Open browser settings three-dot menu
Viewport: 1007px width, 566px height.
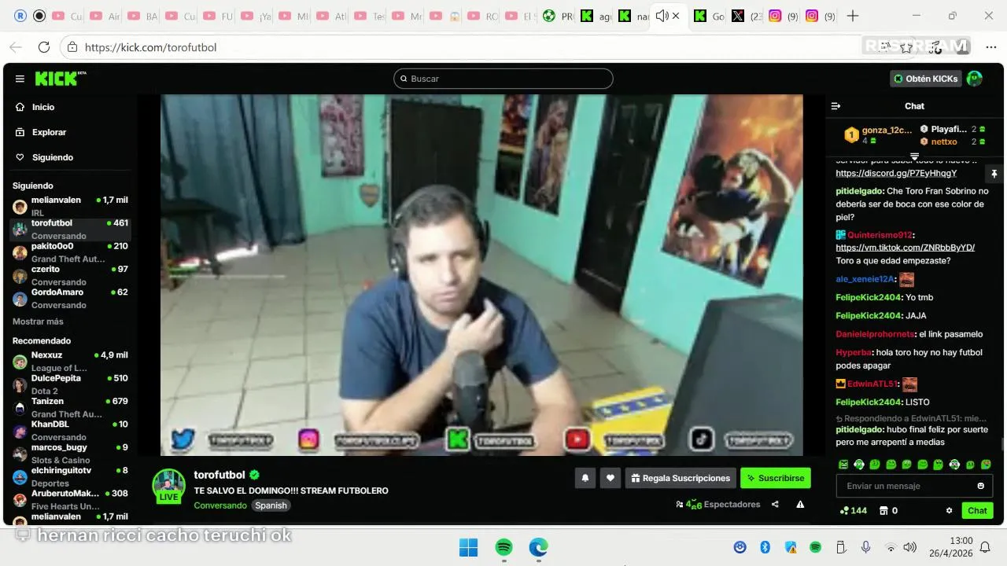point(991,47)
